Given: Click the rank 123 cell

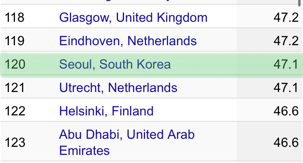Looking at the screenshot, I should 15,142.
